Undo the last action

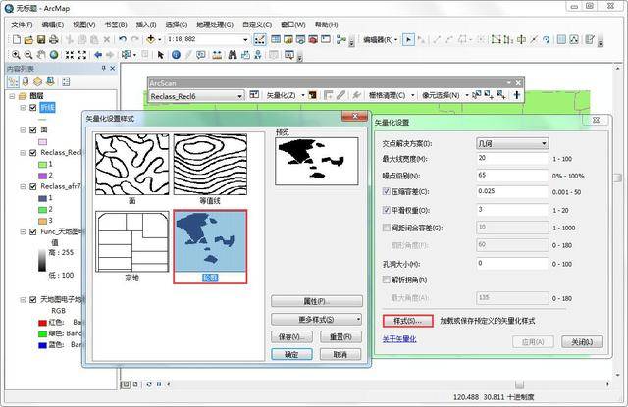(123, 39)
